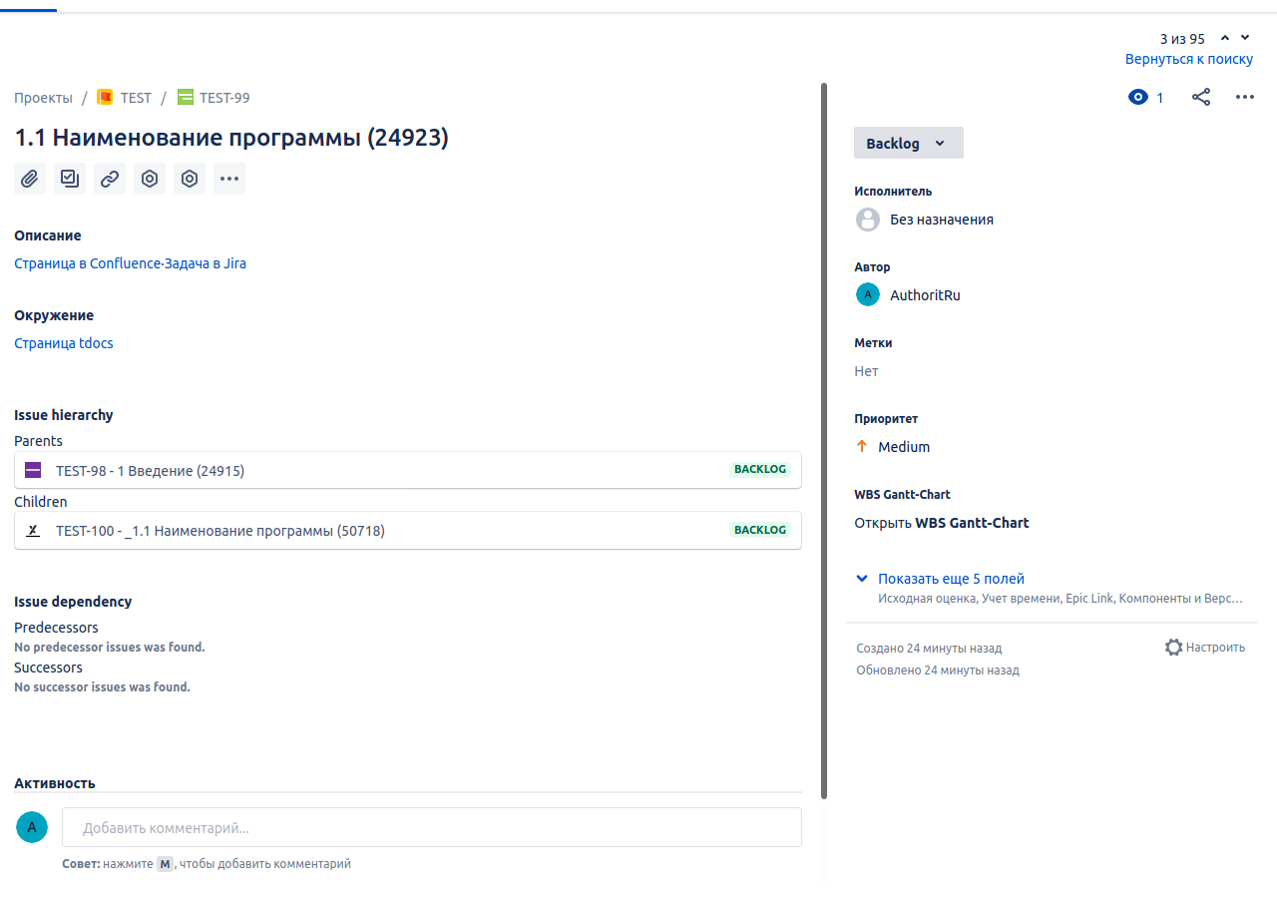
Task: Click the WBS Gantt-Chart field label
Action: (902, 495)
